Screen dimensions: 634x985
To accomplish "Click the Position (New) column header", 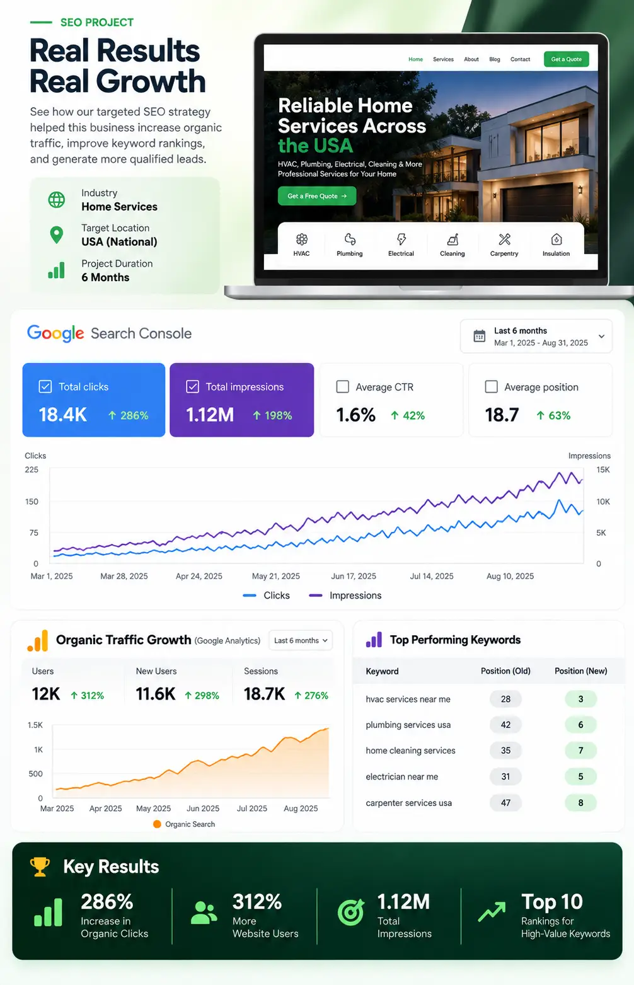I will click(580, 671).
